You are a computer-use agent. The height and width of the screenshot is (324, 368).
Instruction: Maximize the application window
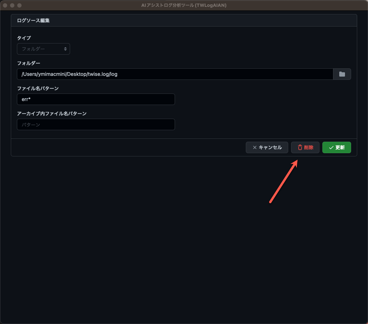click(19, 5)
